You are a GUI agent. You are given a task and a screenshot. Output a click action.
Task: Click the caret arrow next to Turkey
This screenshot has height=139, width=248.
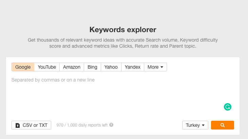pos(203,125)
